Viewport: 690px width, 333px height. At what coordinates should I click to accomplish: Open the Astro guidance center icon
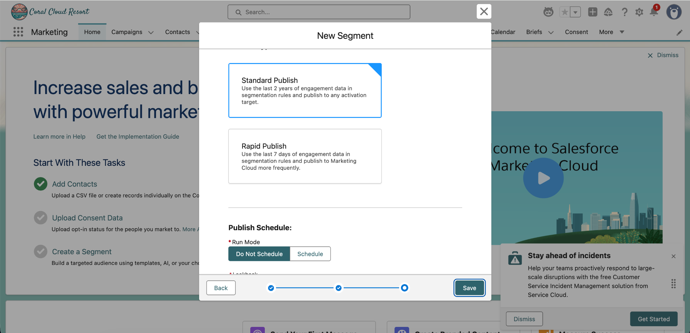click(548, 12)
